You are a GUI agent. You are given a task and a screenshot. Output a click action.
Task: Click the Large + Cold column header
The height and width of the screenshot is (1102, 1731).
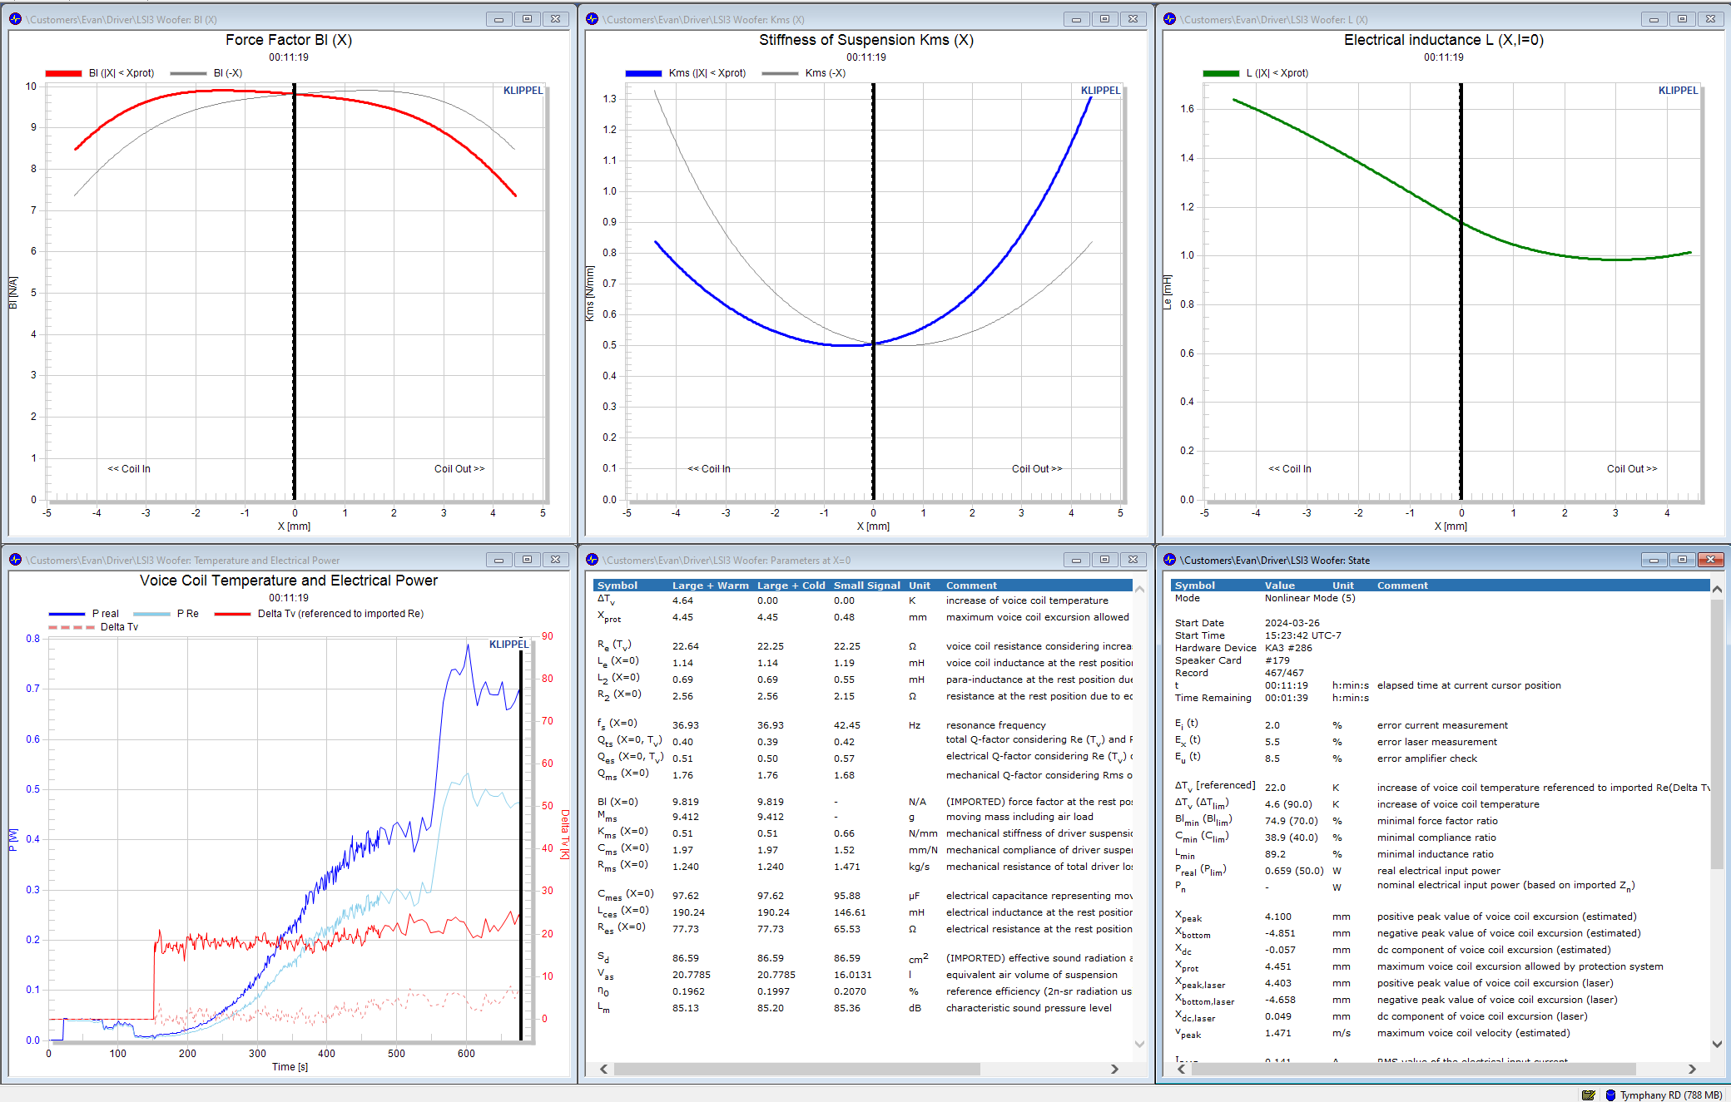[791, 586]
